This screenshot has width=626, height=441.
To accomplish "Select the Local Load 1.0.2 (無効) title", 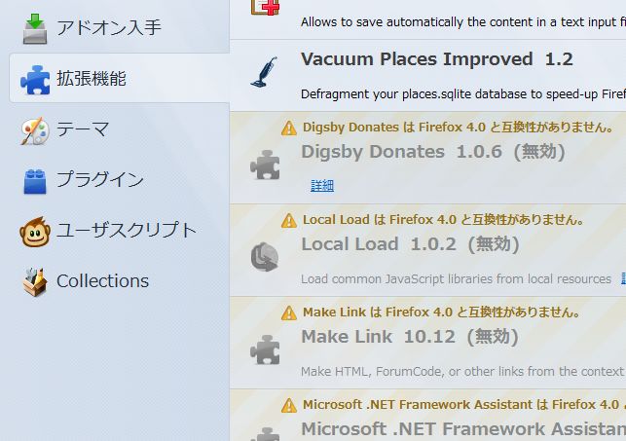I will coord(411,244).
